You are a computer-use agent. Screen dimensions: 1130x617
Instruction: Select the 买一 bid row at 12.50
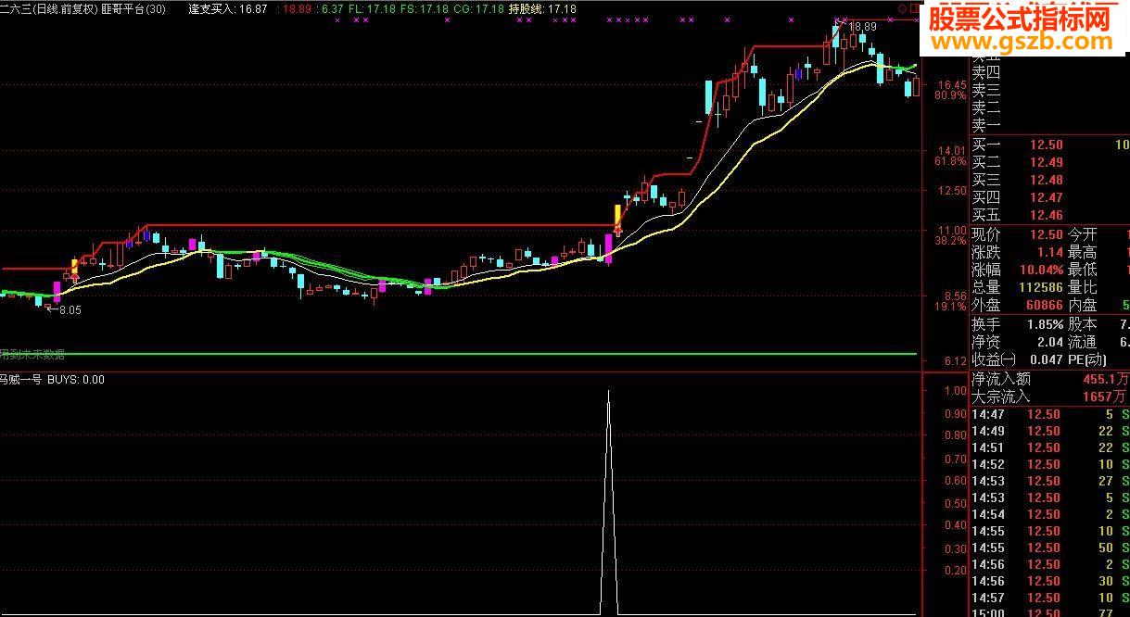coord(1049,145)
